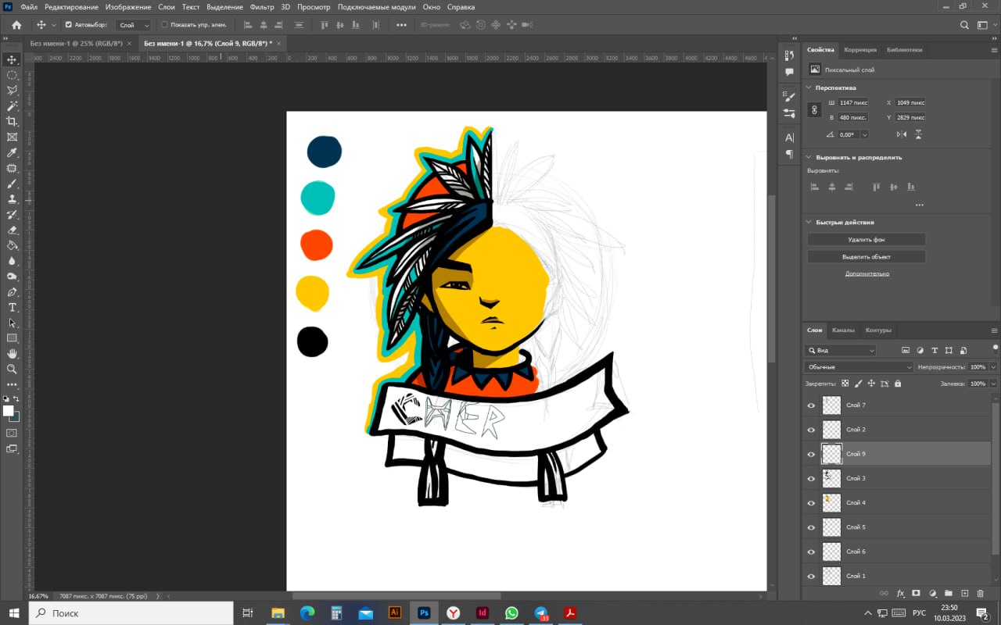Open the Fill percentage dropdown arrow
Image resolution: width=1001 pixels, height=625 pixels.
coord(993,384)
